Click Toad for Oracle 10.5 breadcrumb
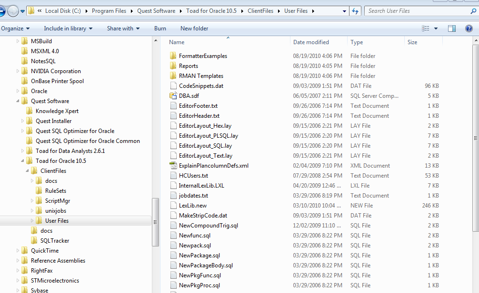 [211, 11]
